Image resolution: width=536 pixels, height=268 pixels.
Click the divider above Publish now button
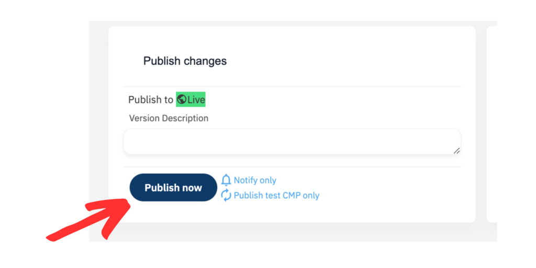point(292,167)
